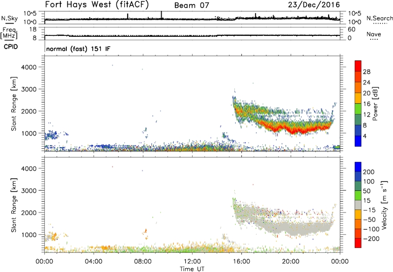The height and width of the screenshot is (272, 393).
Task: Click the 'Power [dB]' color bar label
Action: tap(375, 104)
